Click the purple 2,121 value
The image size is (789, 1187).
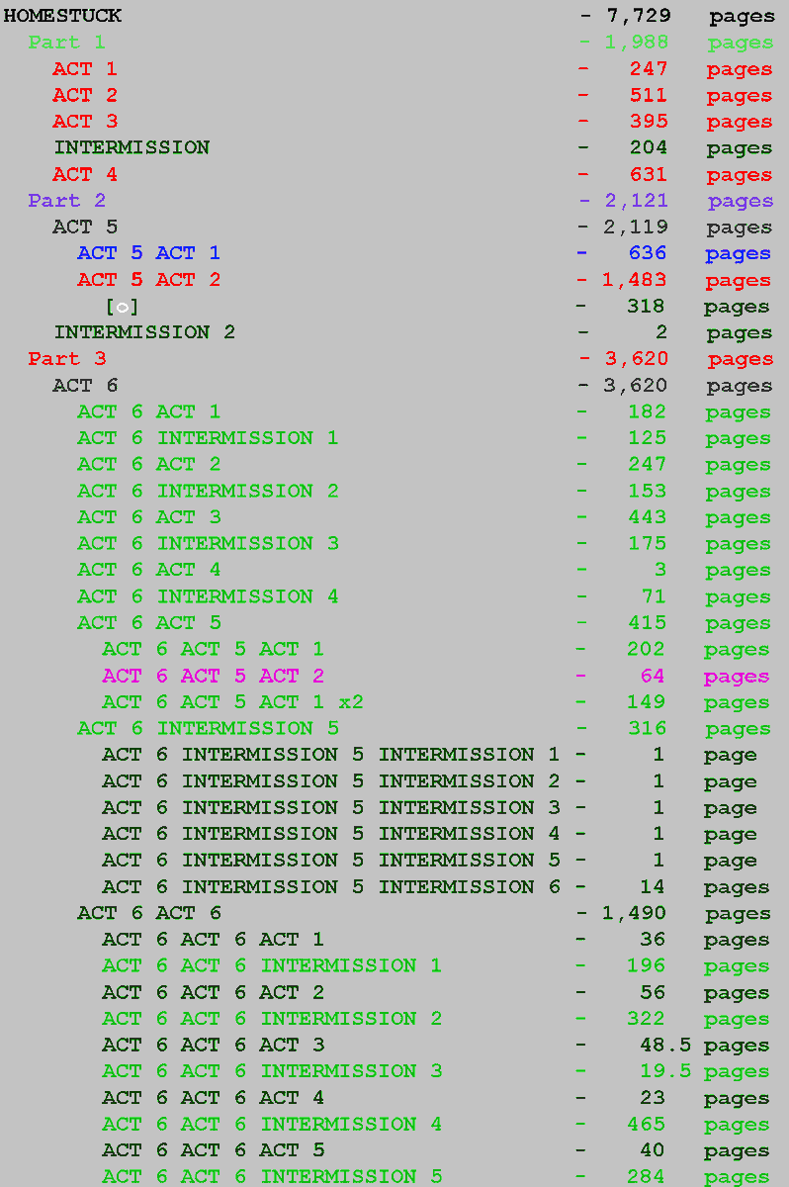(637, 201)
